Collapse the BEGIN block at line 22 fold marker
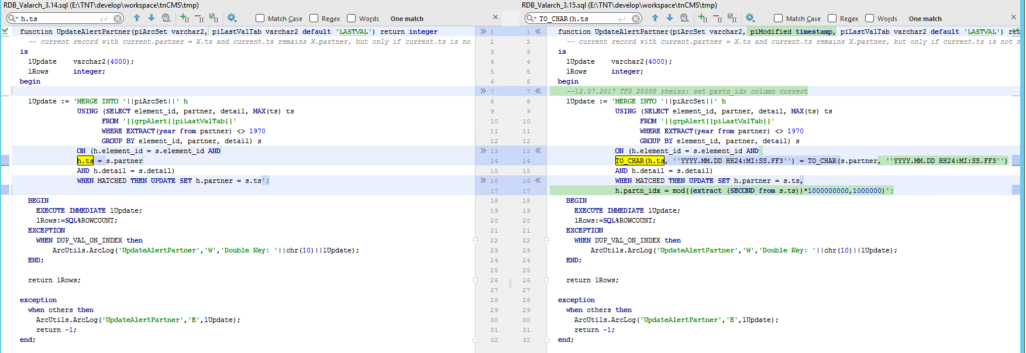This screenshot has height=353, width=1026. click(x=475, y=240)
